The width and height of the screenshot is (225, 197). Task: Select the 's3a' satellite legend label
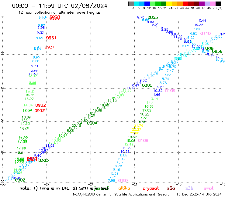[x=171, y=189]
